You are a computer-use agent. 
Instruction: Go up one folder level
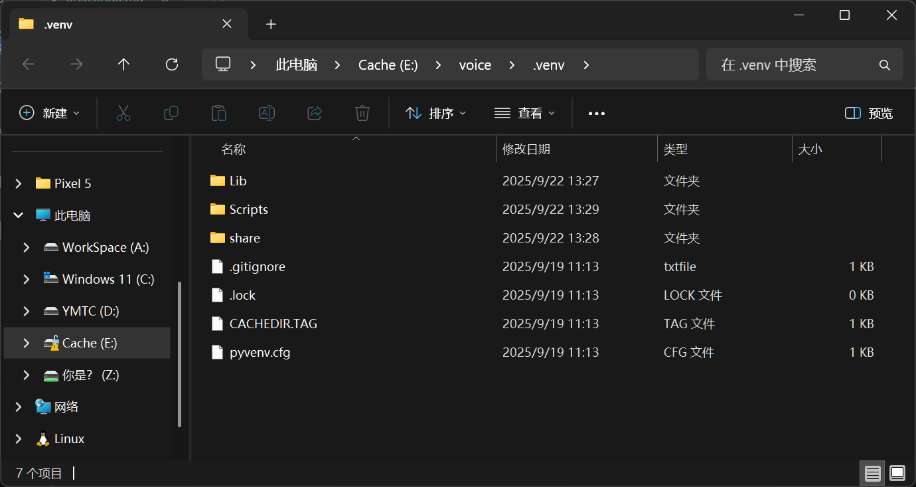(x=123, y=64)
